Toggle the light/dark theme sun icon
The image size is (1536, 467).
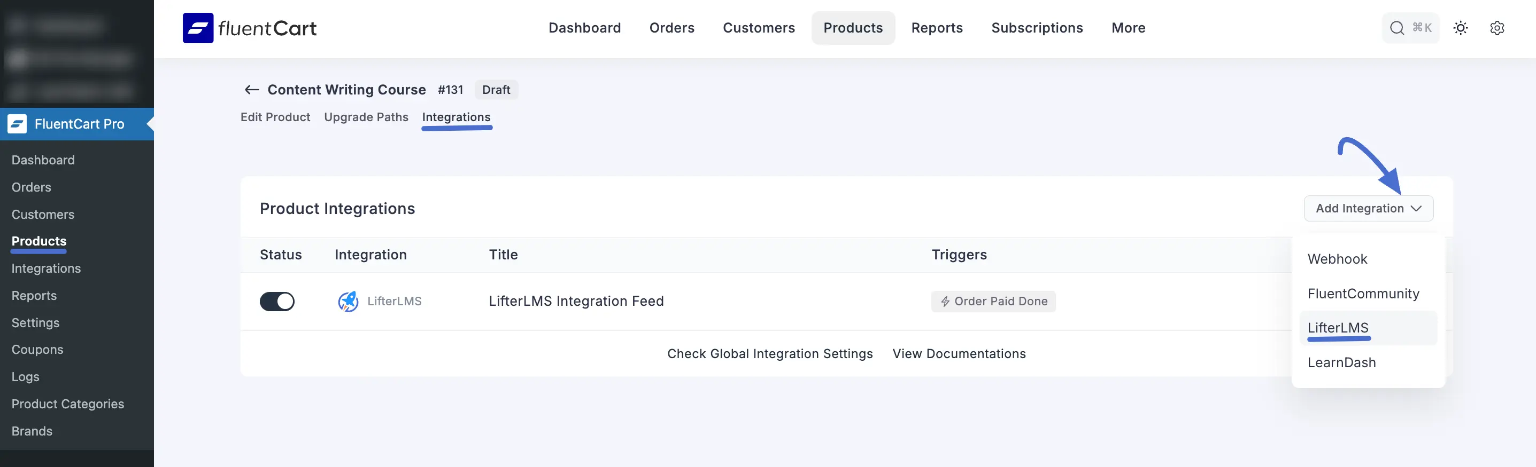[1460, 28]
